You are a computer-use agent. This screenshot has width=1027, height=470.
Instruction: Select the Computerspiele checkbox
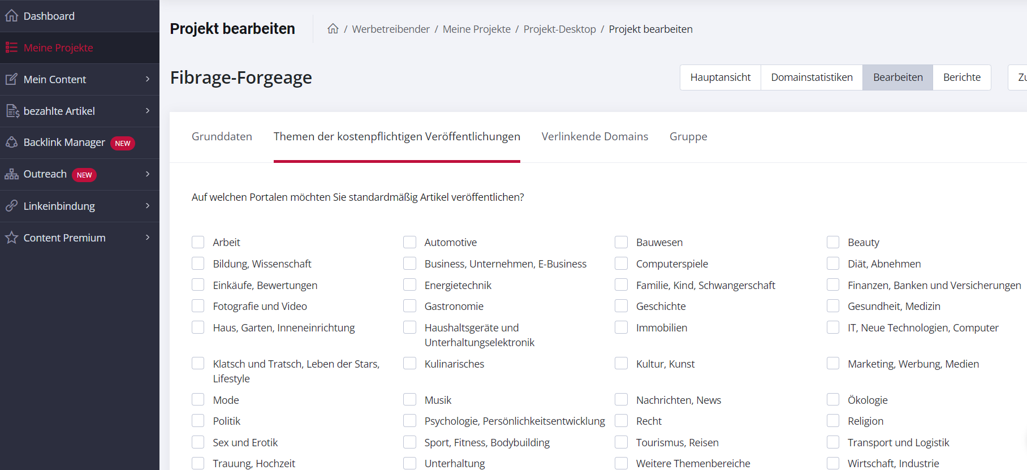(622, 264)
